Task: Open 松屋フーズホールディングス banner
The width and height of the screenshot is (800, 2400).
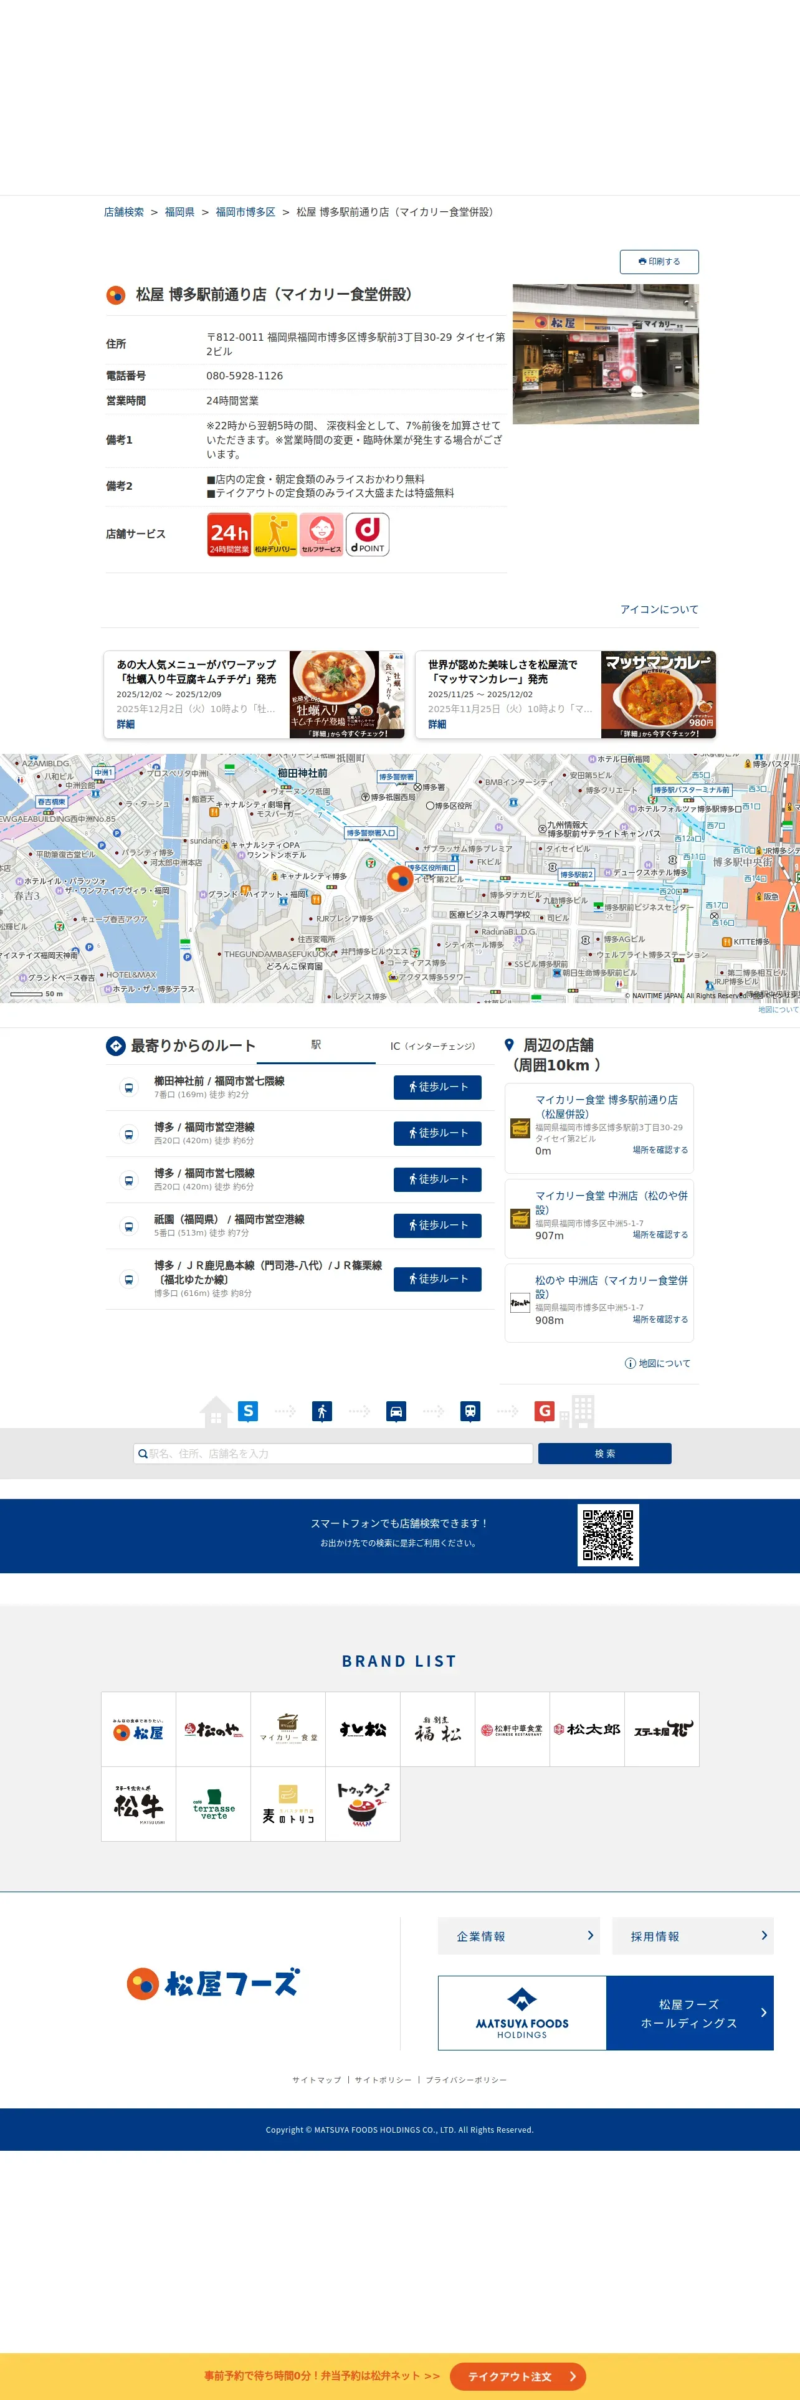Action: click(x=606, y=2012)
